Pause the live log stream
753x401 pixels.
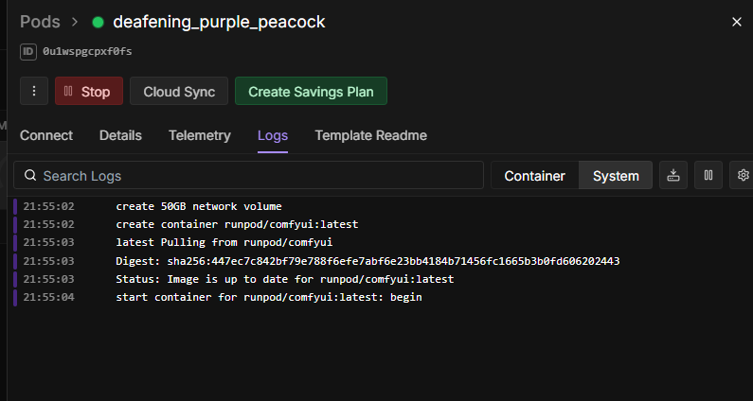(x=708, y=175)
